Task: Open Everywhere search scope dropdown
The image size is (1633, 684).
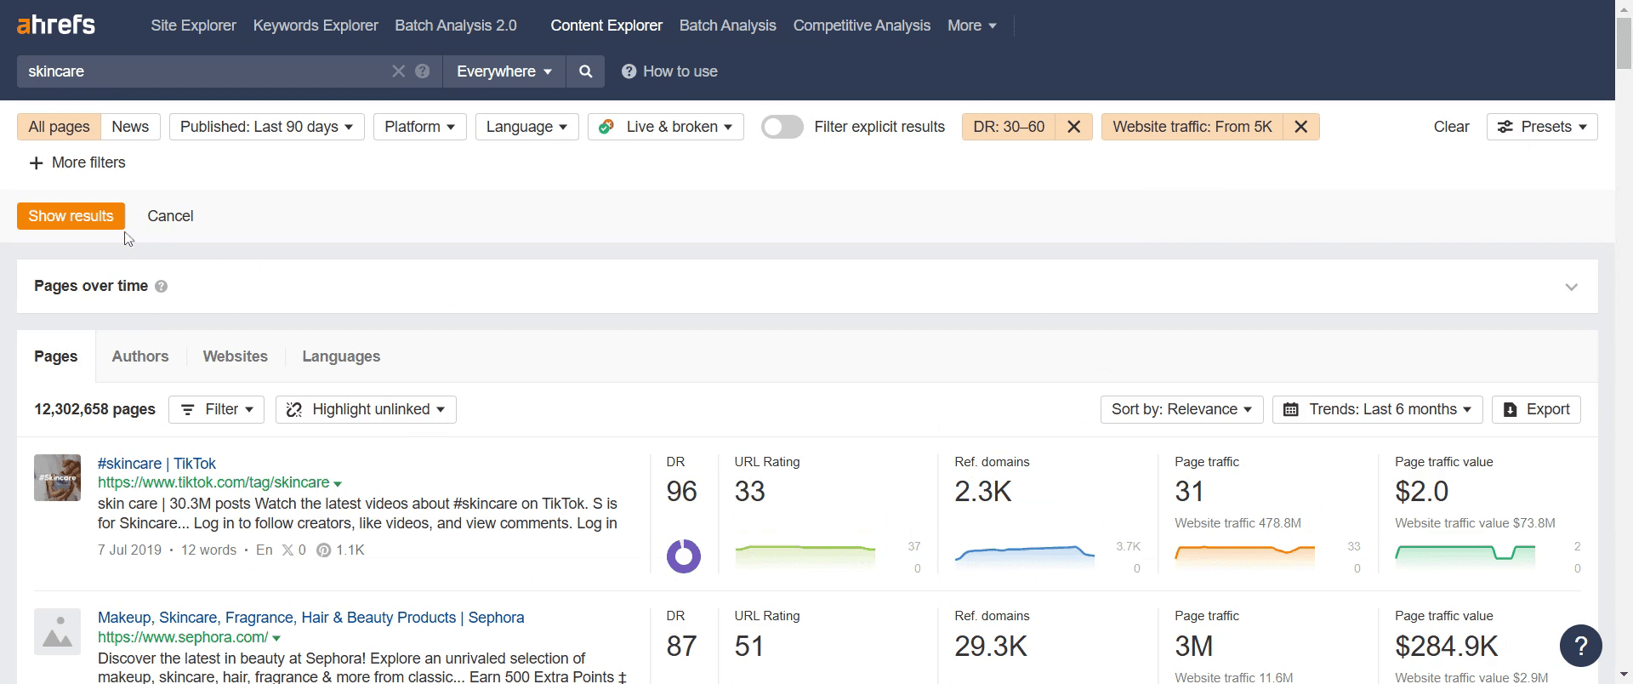Action: coord(504,71)
